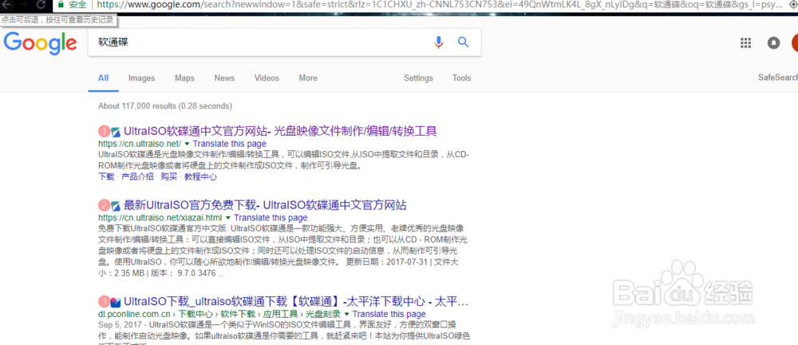Screen dimensions: 798x345
Task: Open the Google apps grid
Action: click(745, 43)
